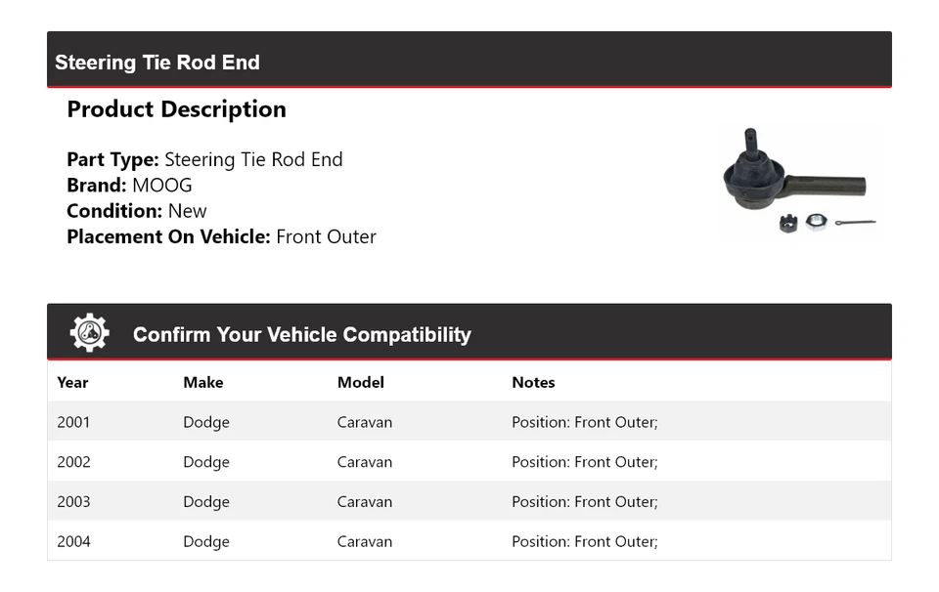
Task: Select the 2003 year row cell
Action: [73, 502]
